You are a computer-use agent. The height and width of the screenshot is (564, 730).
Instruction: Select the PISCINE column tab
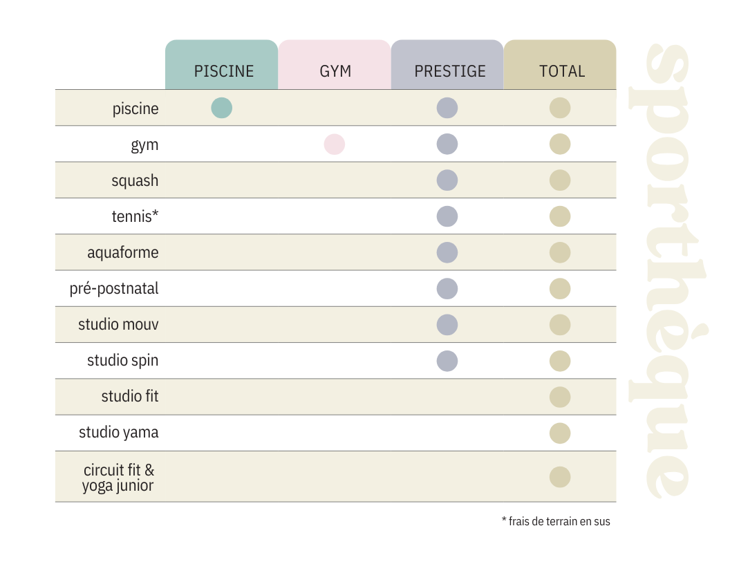(x=222, y=65)
